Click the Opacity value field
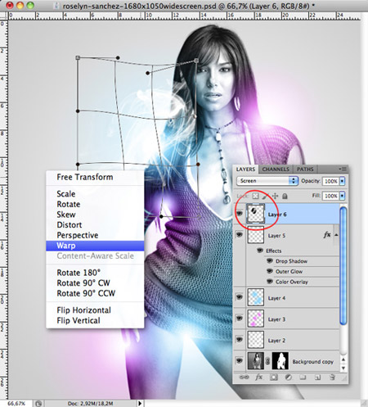Screen dimensions: 368x407 coord(330,181)
